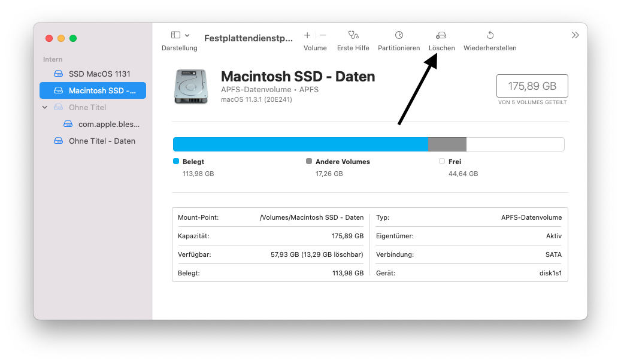Click the blue Belegt legend swatch
The image size is (621, 364).
(176, 161)
